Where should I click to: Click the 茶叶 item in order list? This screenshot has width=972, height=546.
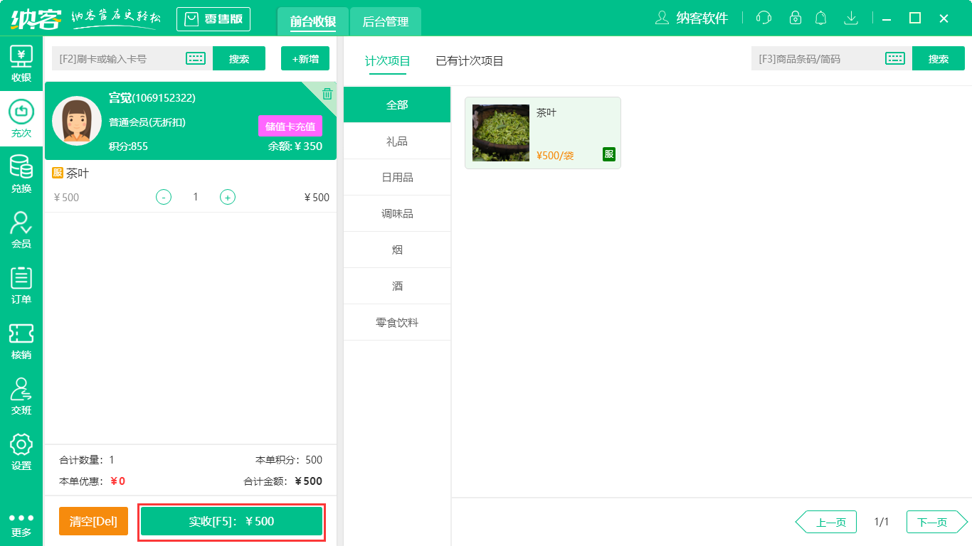[191, 186]
